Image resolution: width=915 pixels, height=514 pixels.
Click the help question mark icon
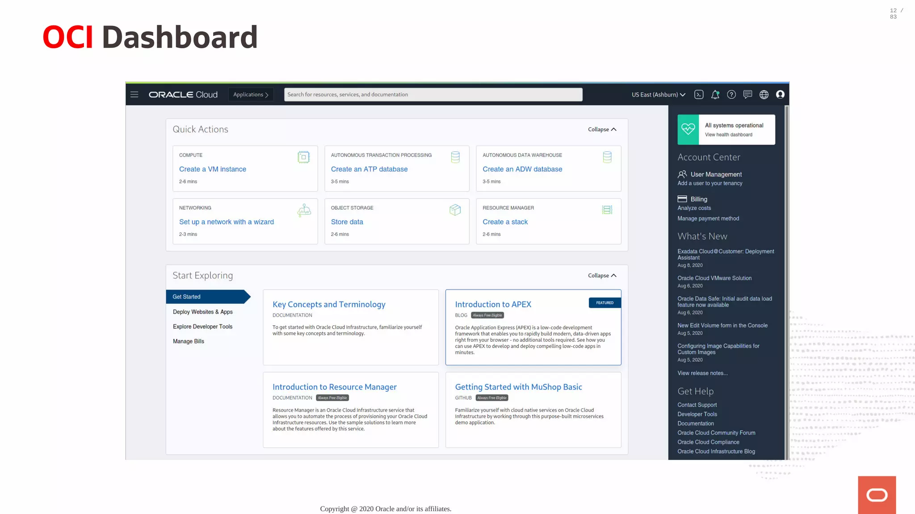[731, 95]
